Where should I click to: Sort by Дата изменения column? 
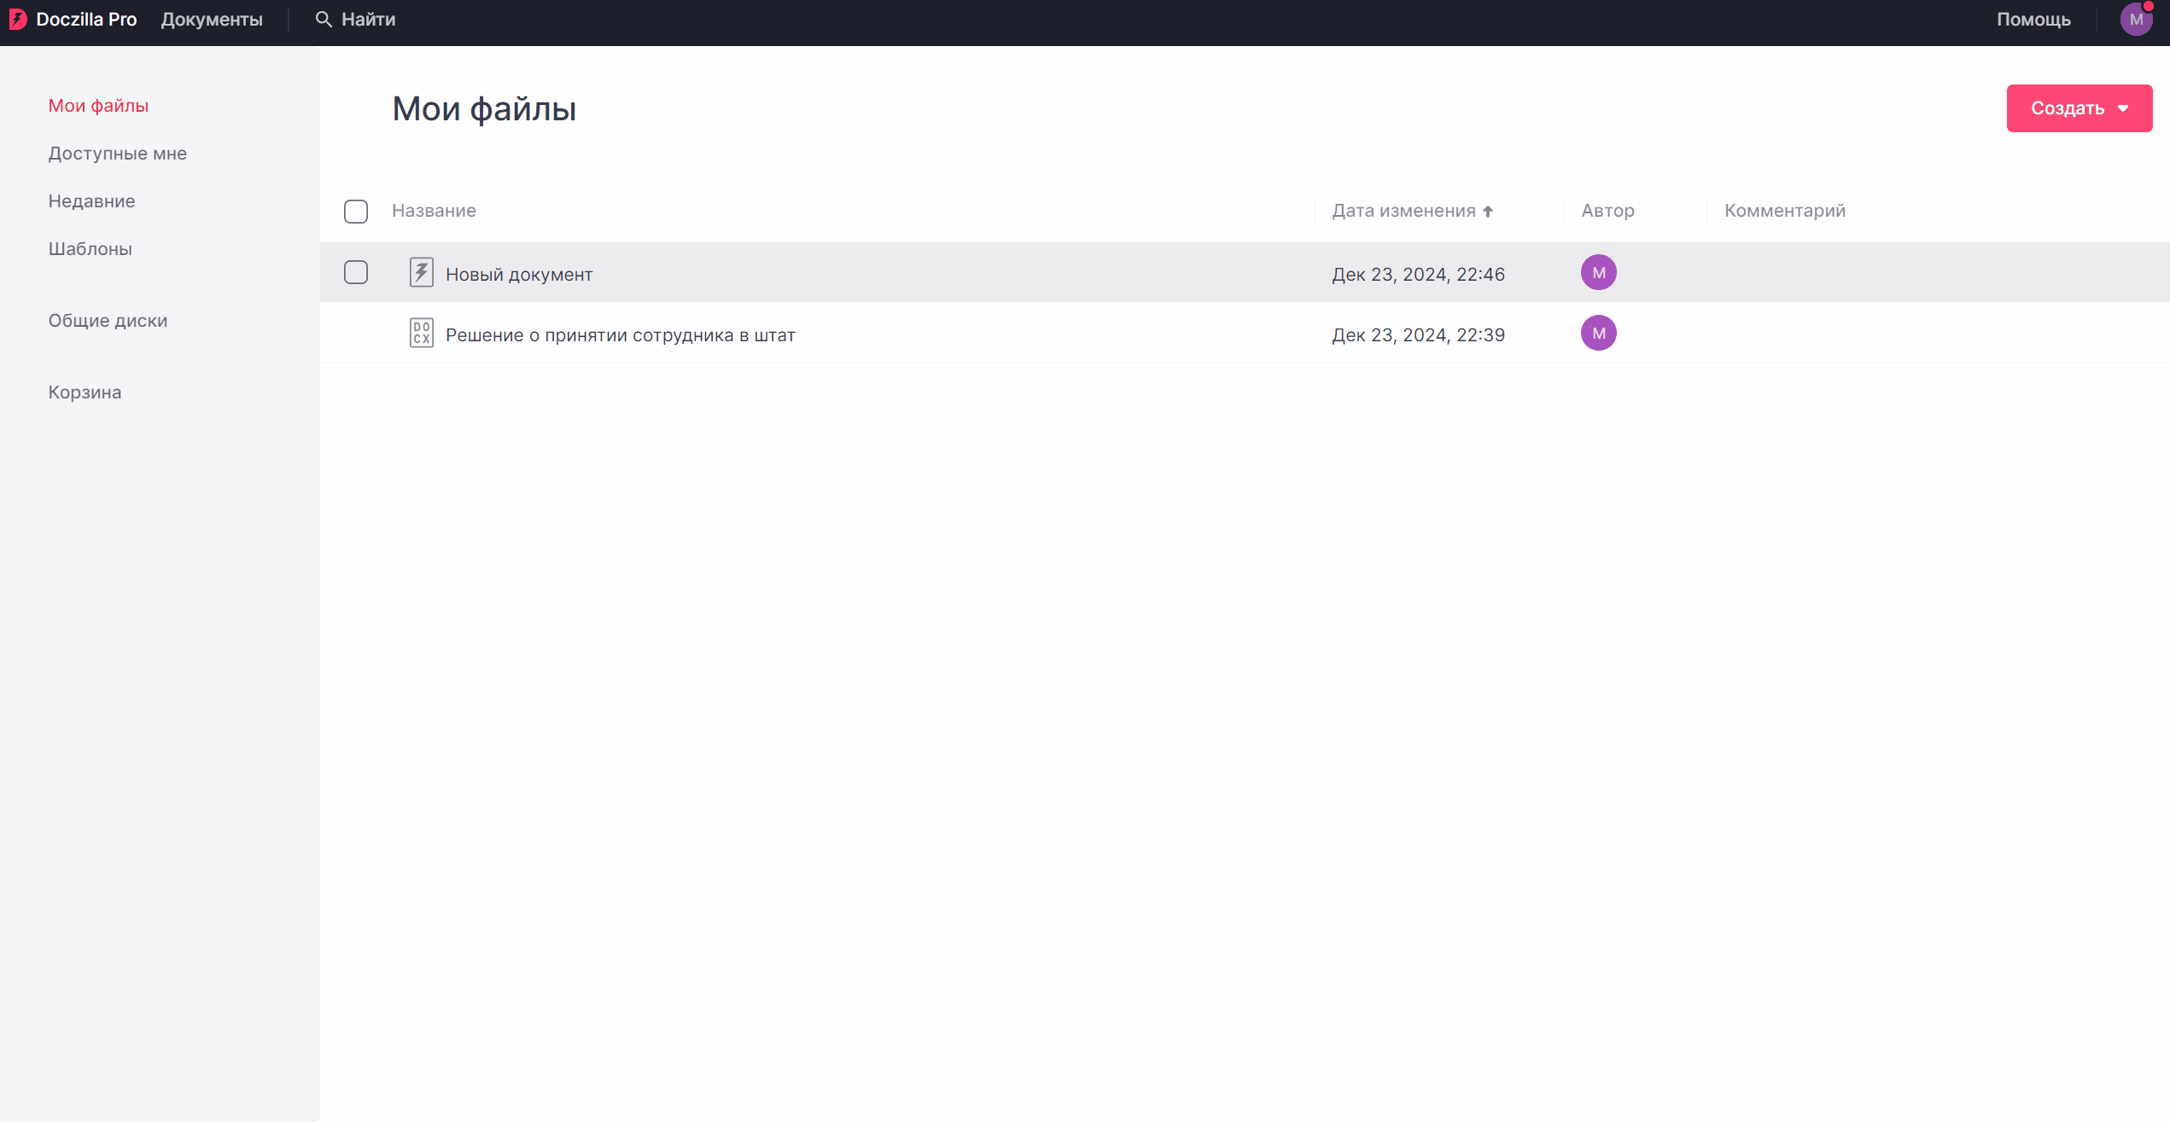click(1403, 211)
